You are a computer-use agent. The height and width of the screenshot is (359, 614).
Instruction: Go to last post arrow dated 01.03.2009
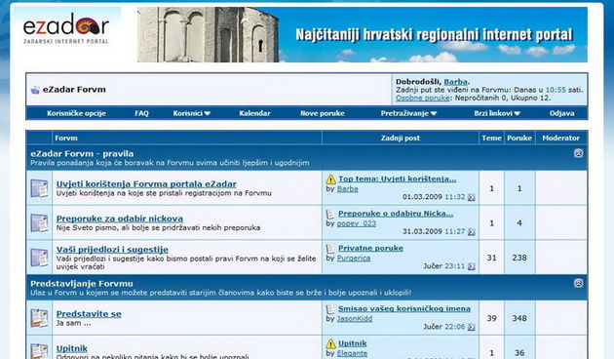(x=472, y=197)
